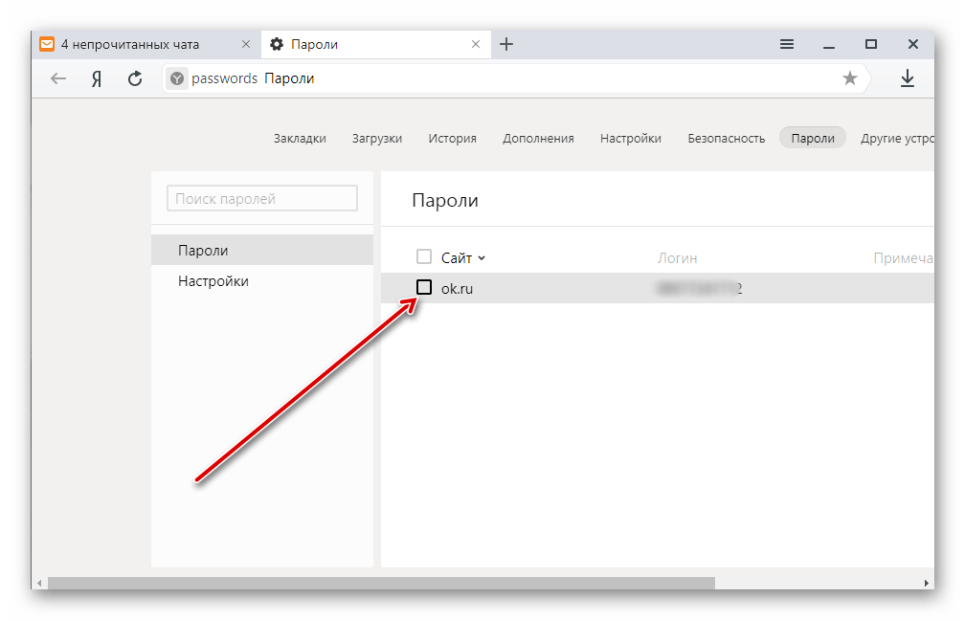Open downloads via arrow icon

(x=907, y=78)
